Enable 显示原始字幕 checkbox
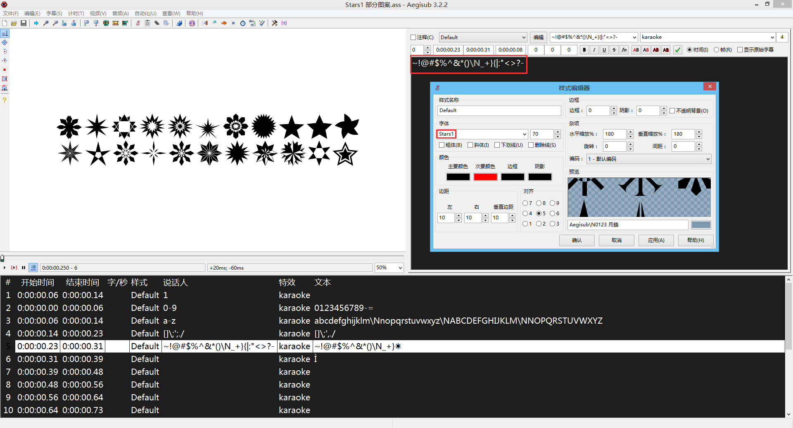This screenshot has height=428, width=793. click(755, 50)
